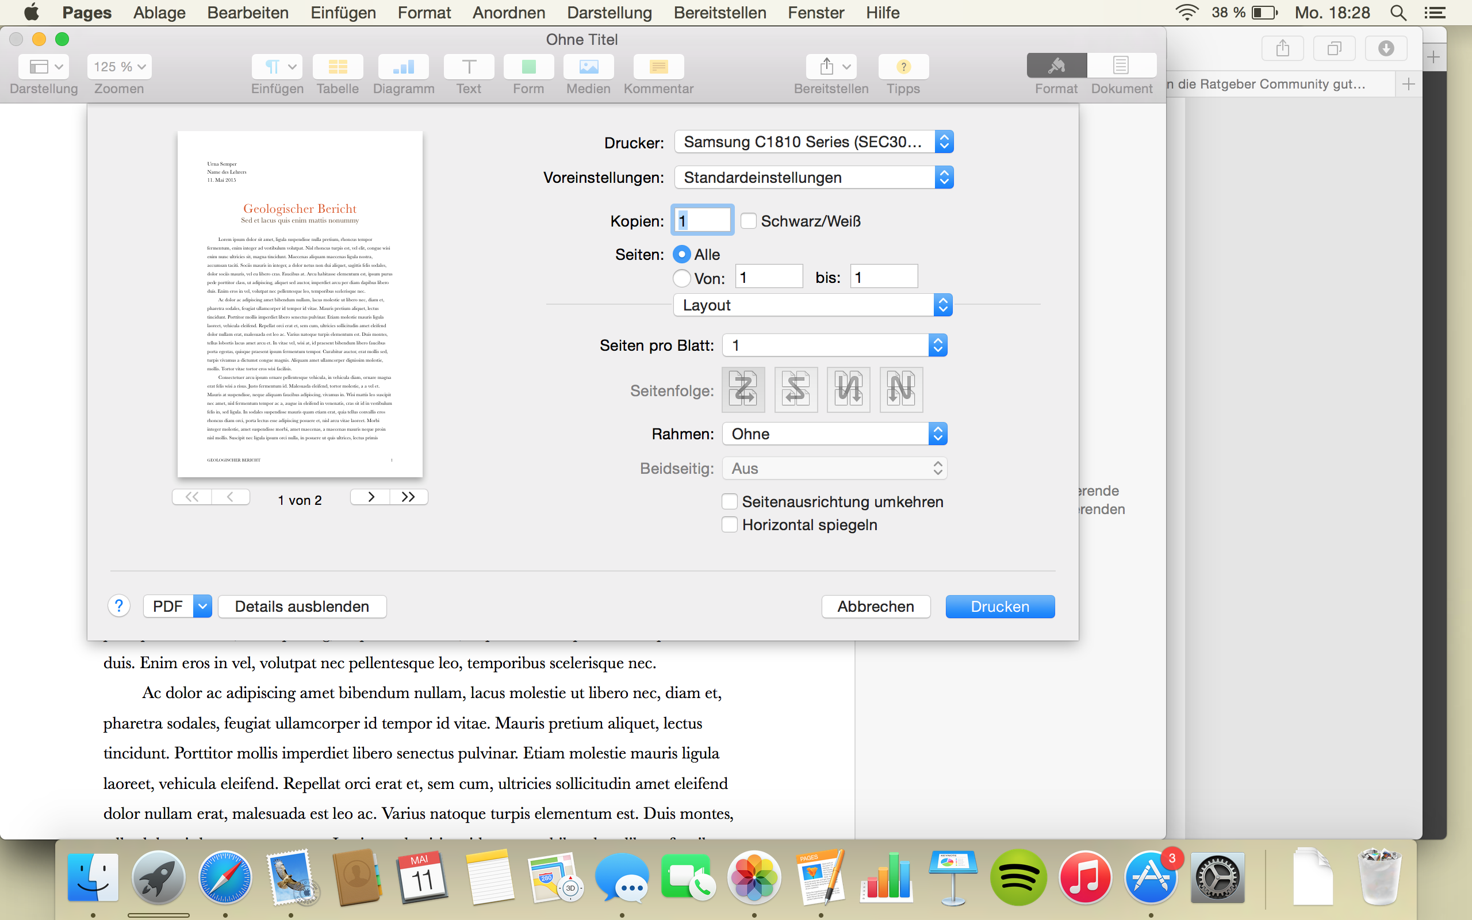Screen dimensions: 1472x920
Task: Open the PDF dropdown
Action: click(x=177, y=605)
